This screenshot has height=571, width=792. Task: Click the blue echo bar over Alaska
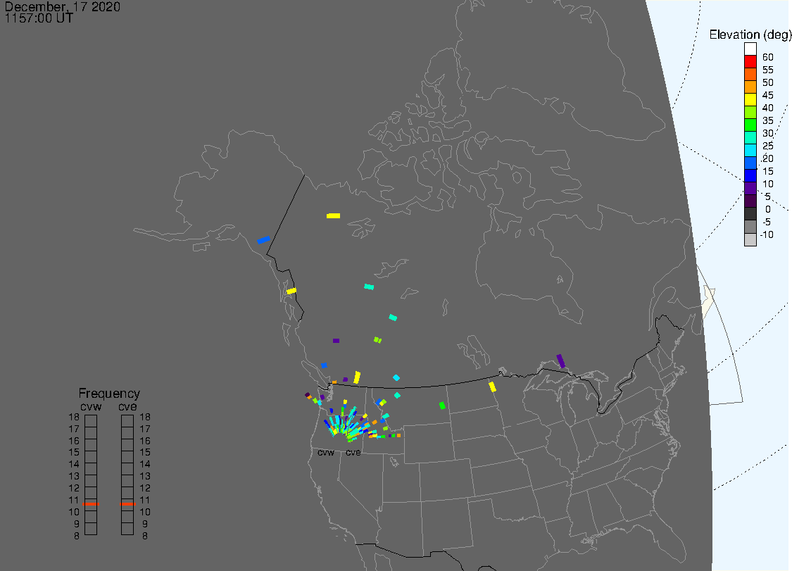(x=264, y=240)
